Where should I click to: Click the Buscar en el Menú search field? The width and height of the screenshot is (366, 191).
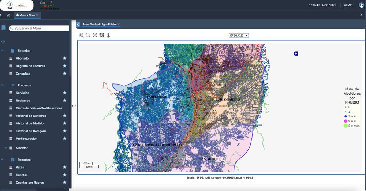40,28
